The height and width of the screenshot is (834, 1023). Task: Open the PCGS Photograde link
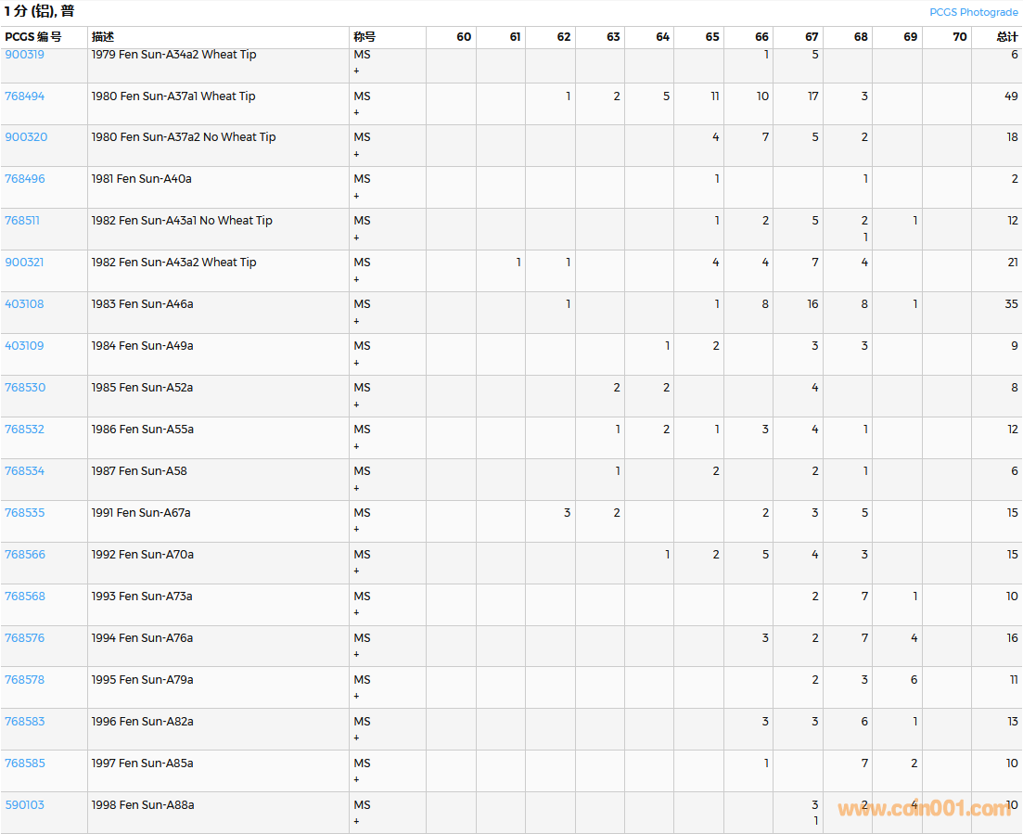[x=973, y=12]
